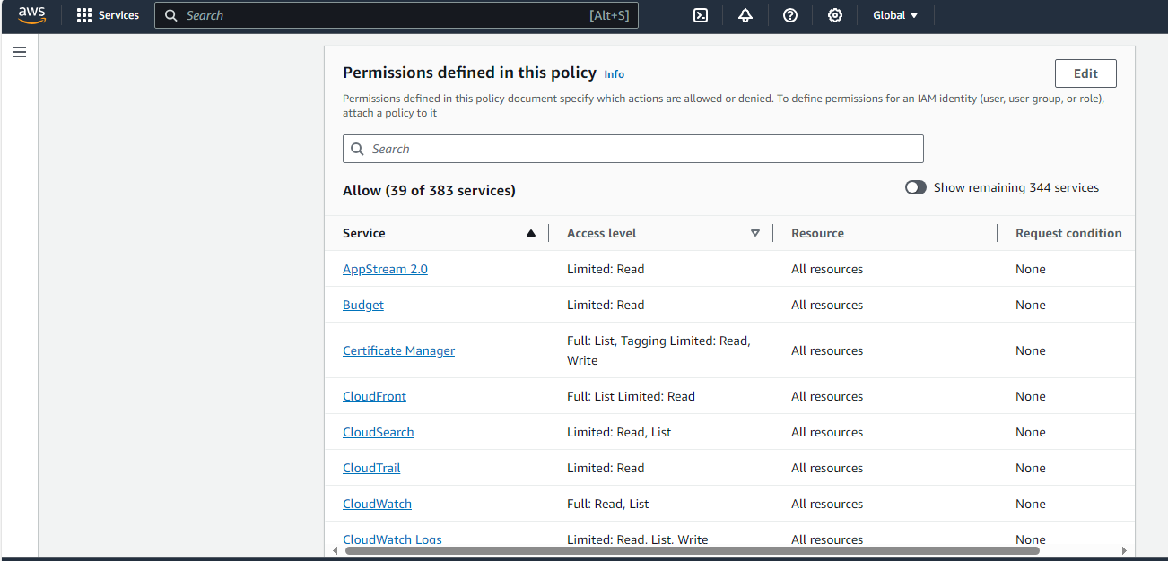The image size is (1168, 561).
Task: Click the scrollbar right arrow
Action: pyautogui.click(x=1125, y=551)
